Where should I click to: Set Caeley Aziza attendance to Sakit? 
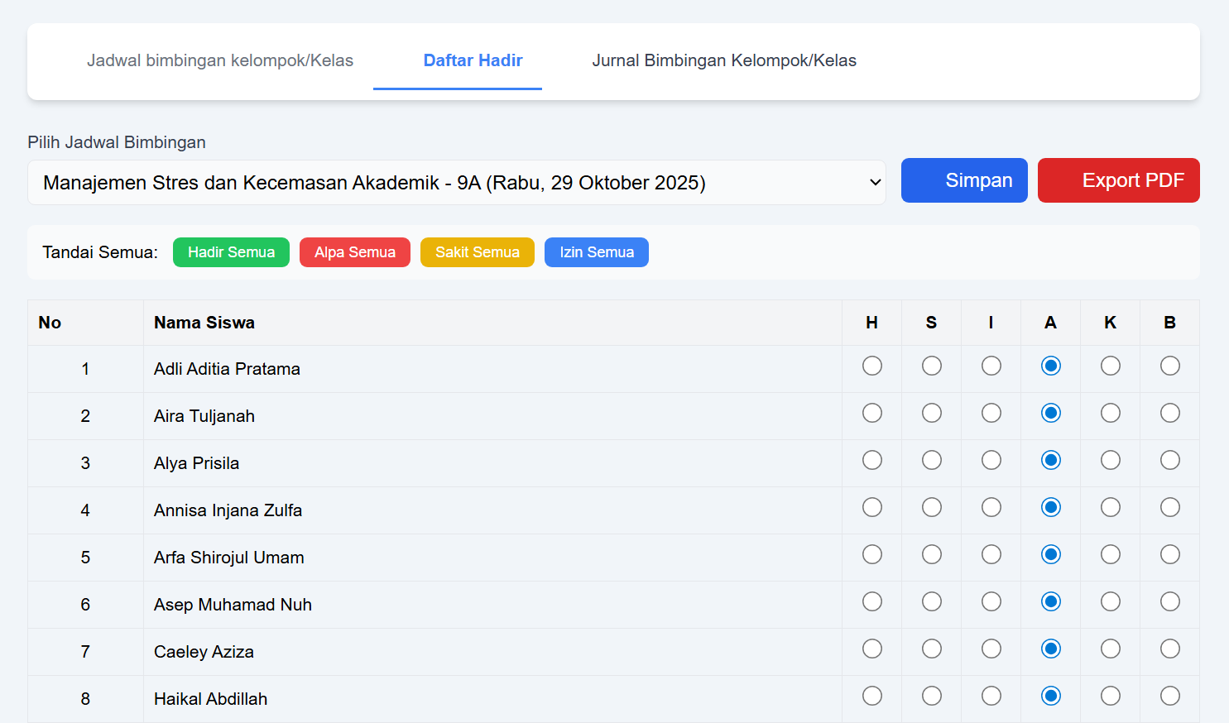931,649
